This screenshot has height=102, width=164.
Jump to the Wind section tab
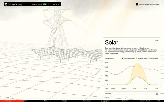pos(45,101)
